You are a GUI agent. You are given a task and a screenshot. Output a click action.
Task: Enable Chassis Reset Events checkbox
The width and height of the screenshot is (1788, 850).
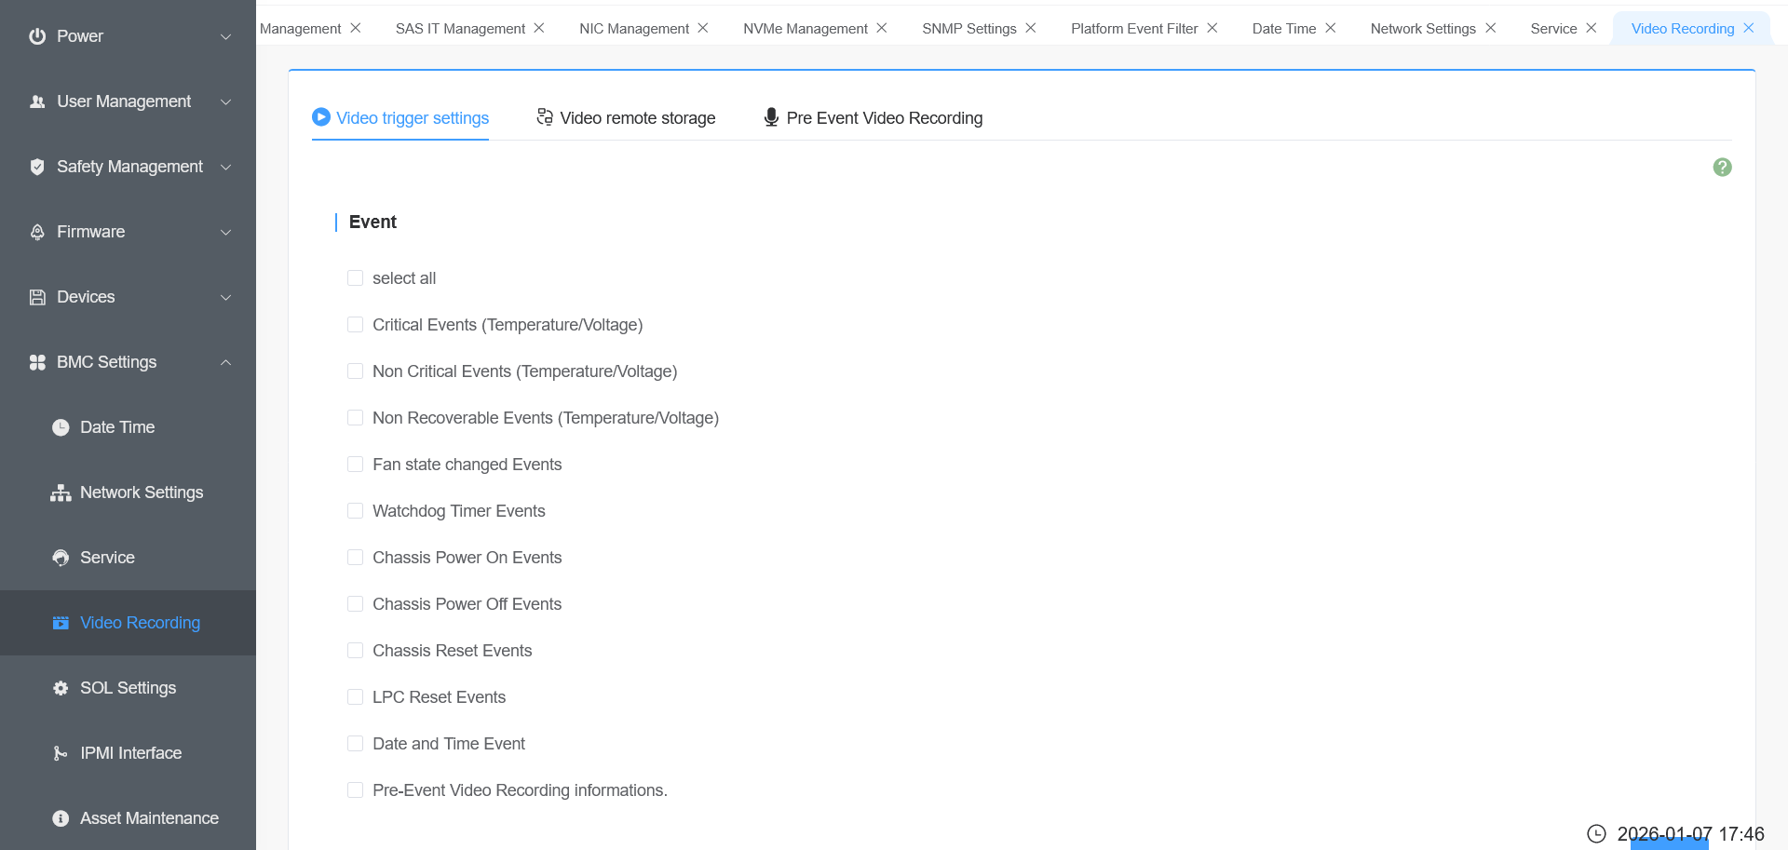355,651
